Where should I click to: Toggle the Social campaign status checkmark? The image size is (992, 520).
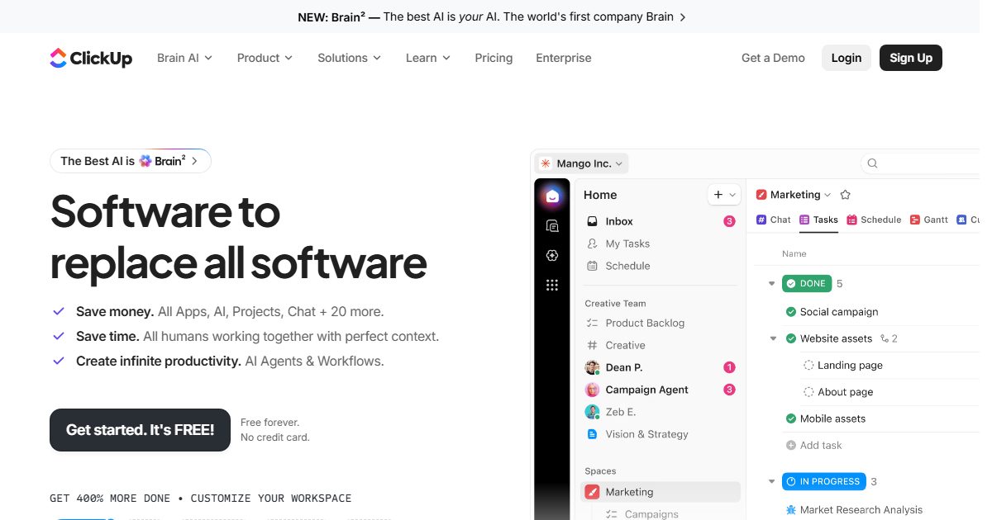point(791,312)
